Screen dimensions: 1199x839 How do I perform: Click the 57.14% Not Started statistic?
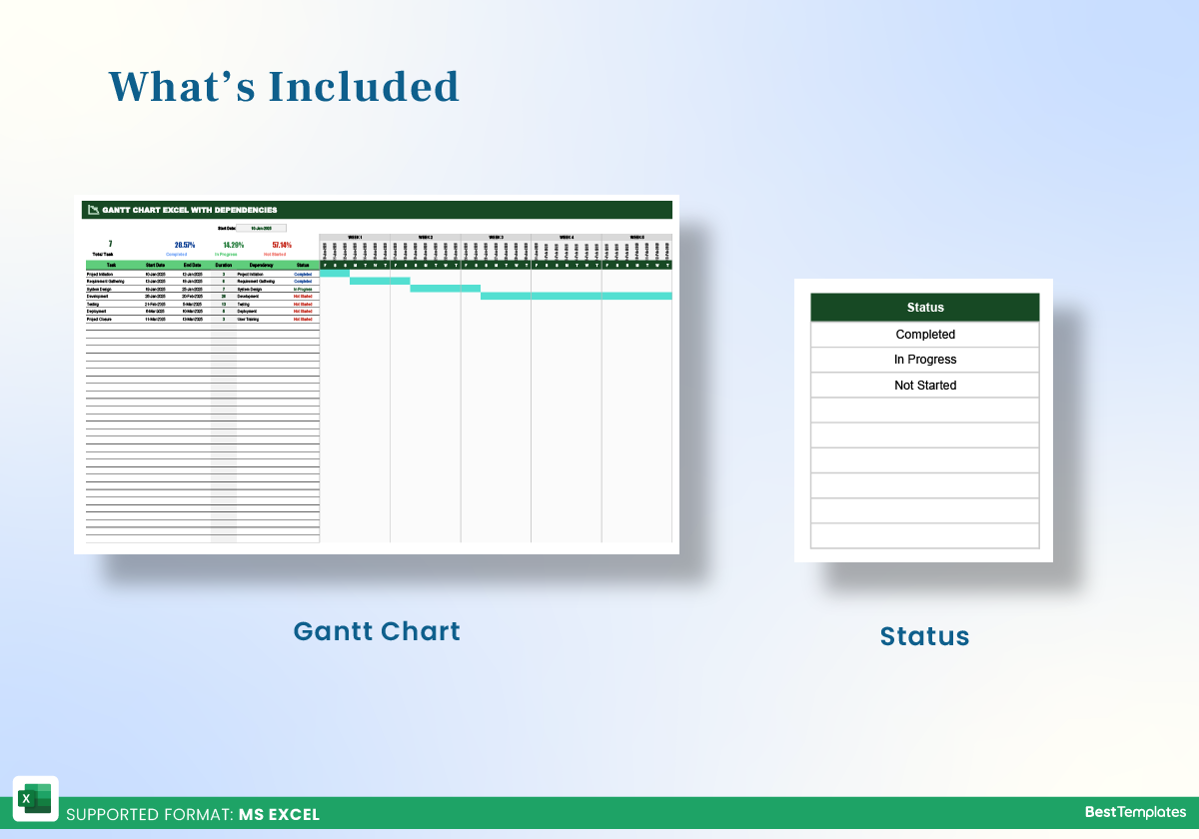282,244
